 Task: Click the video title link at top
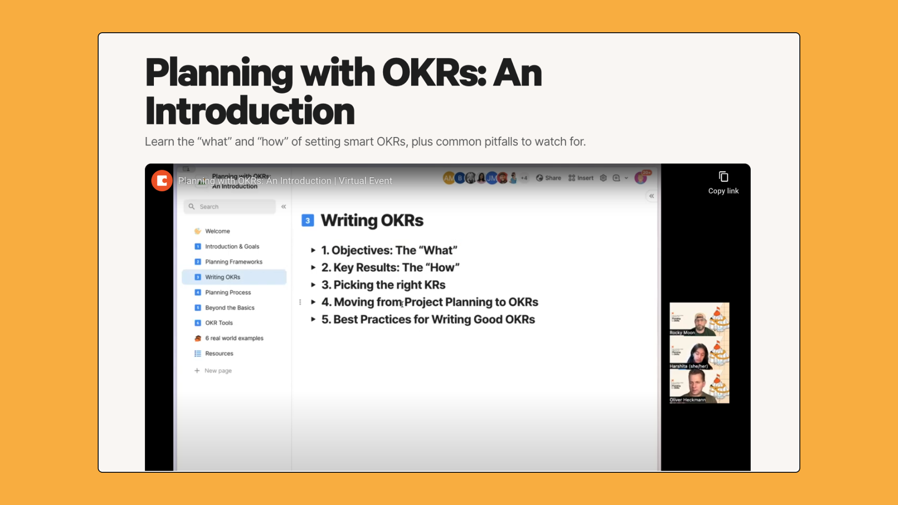click(x=285, y=181)
